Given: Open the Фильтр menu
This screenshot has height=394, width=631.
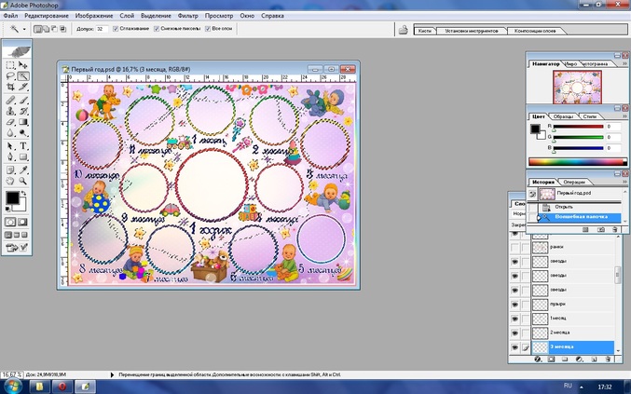Looking at the screenshot, I should point(187,17).
